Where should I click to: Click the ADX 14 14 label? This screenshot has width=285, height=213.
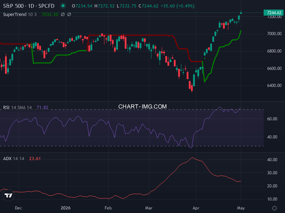[14, 158]
